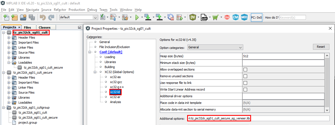Open the Navigate menu
This screenshot has height=125, width=335.
click(33, 9)
